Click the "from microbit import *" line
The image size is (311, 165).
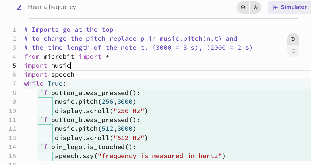pyautogui.click(x=67, y=57)
